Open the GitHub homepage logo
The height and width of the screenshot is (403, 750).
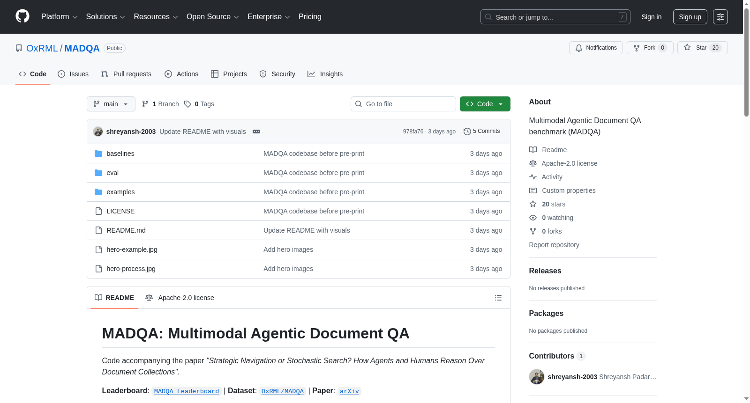[x=22, y=16]
